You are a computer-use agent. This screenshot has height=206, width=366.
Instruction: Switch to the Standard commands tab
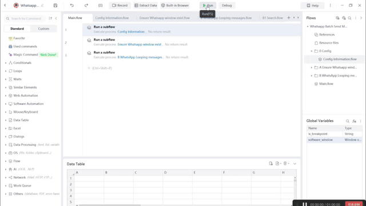tap(17, 29)
